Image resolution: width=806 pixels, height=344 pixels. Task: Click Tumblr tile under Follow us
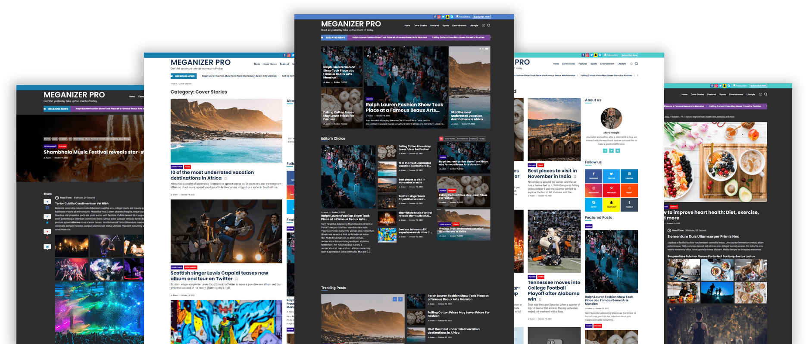[629, 204]
